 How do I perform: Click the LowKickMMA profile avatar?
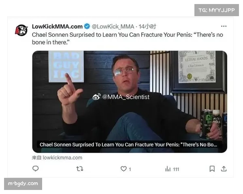(21, 30)
